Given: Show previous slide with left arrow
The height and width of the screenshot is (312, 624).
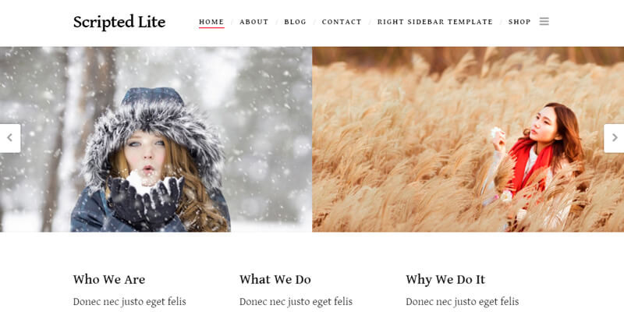Looking at the screenshot, I should 10,138.
